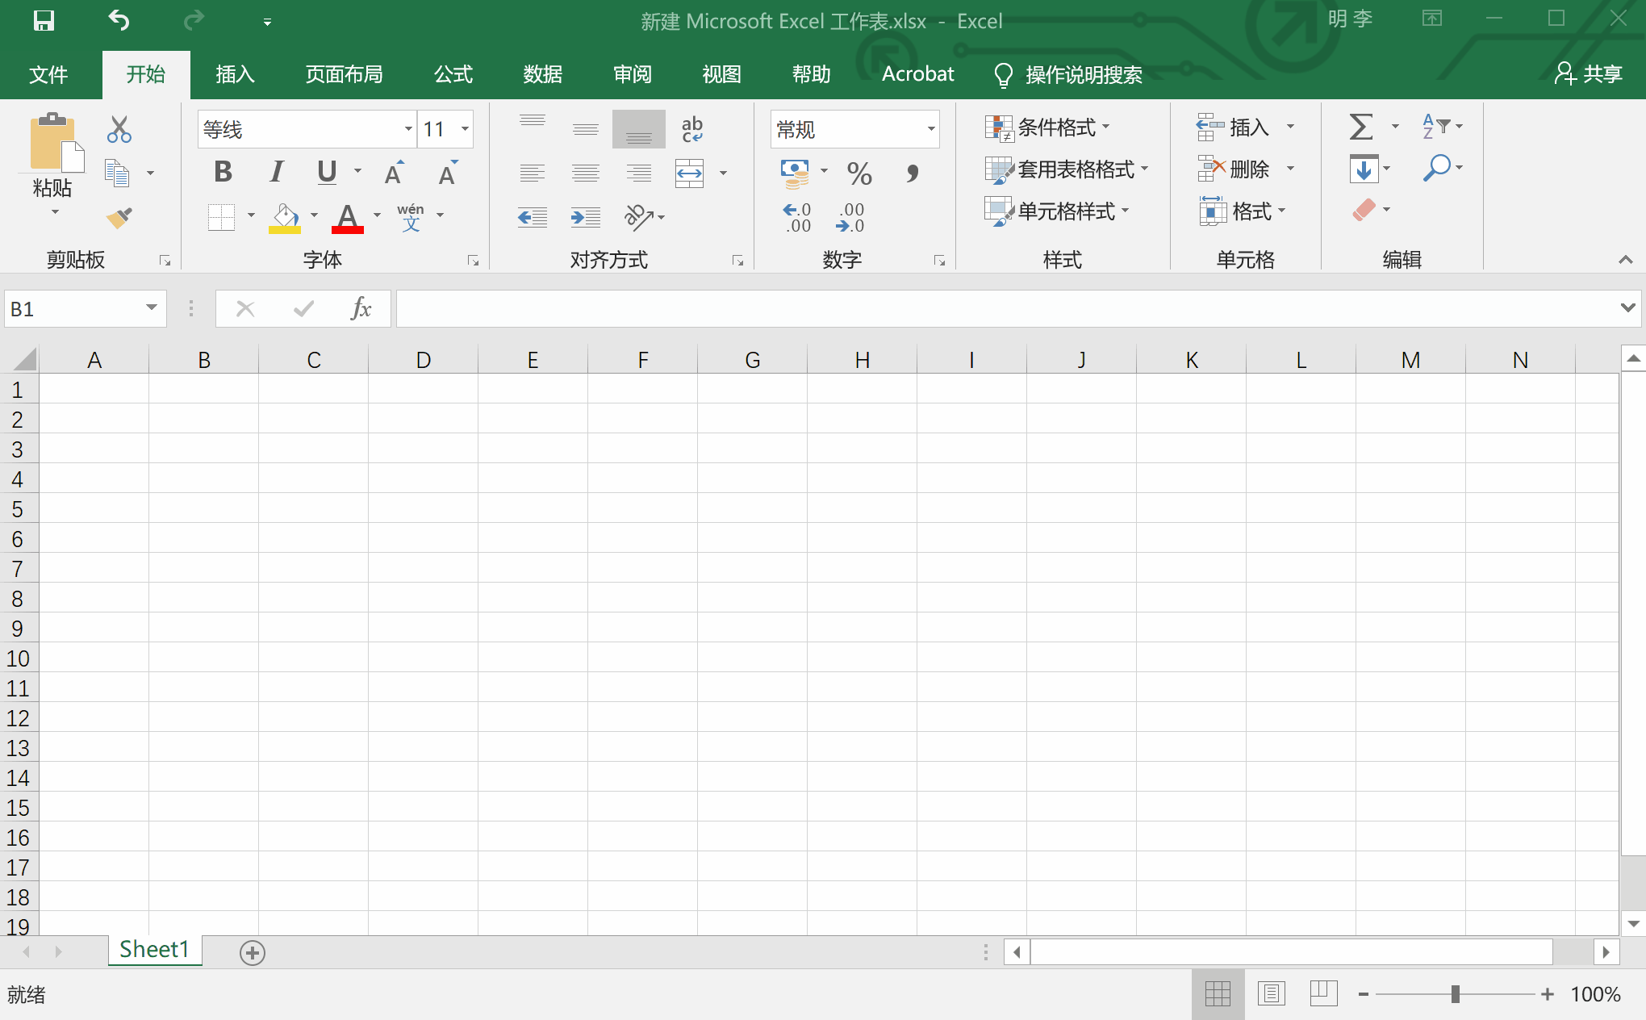Click the Insert Function fx icon
Screen dimensions: 1646x1020
click(361, 308)
